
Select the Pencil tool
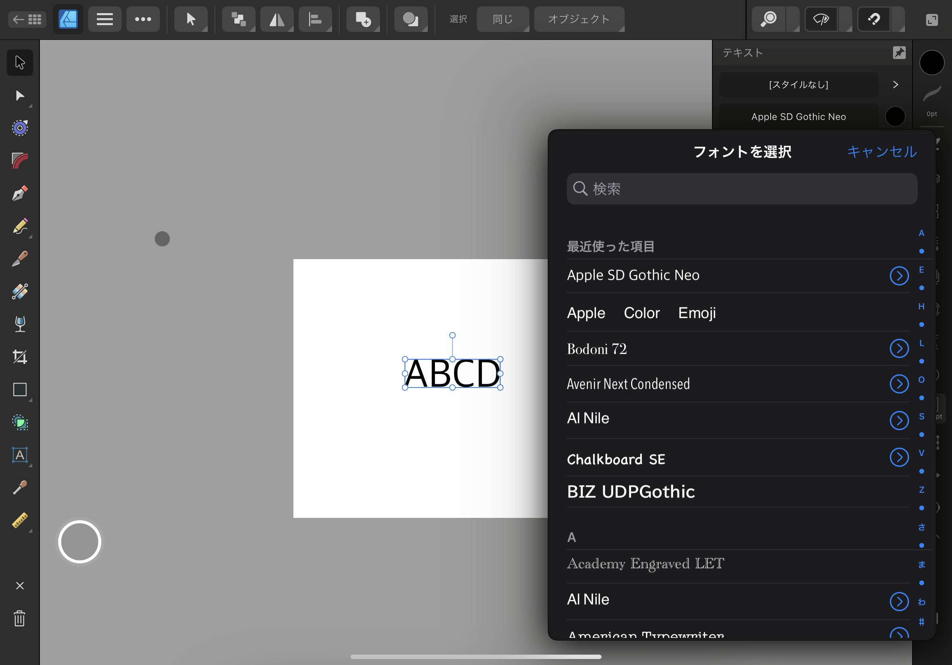pos(20,226)
